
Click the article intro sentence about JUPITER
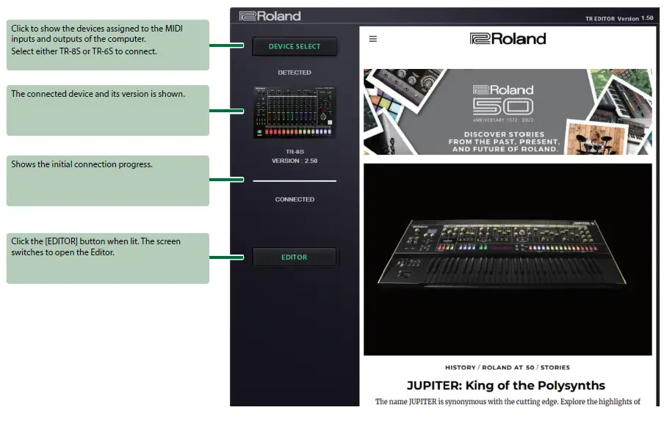(508, 401)
